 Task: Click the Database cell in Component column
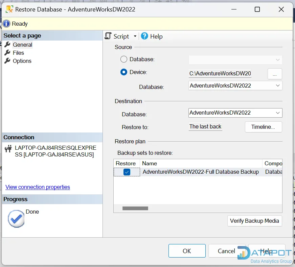point(273,172)
